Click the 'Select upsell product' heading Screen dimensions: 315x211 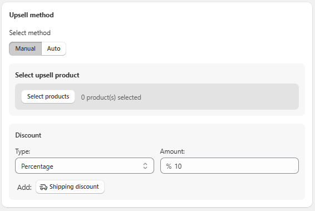point(47,75)
